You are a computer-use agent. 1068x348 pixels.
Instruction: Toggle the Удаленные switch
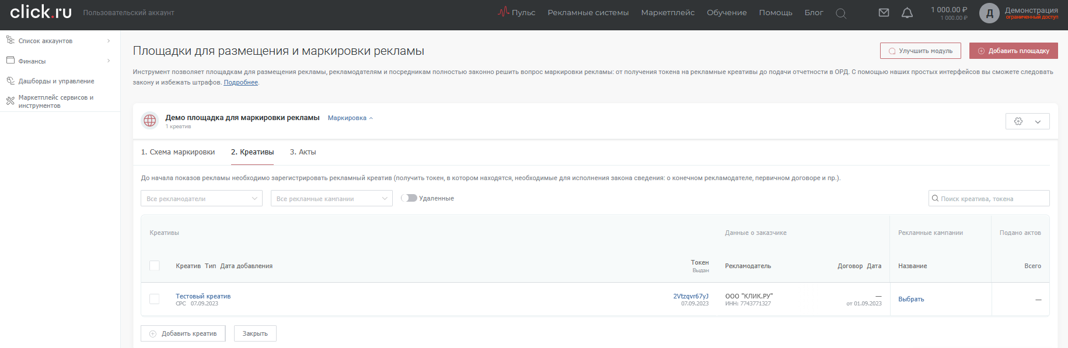click(410, 198)
